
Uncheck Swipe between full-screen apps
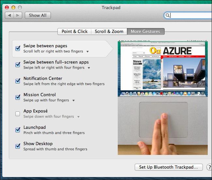click(x=18, y=65)
